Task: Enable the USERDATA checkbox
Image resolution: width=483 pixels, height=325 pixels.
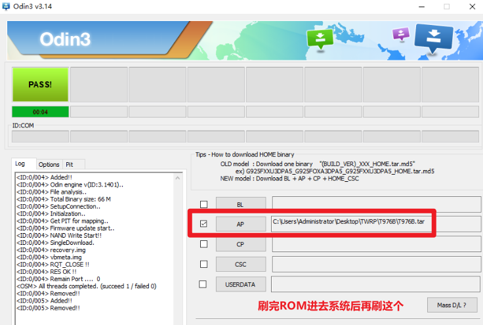Action: pos(203,284)
